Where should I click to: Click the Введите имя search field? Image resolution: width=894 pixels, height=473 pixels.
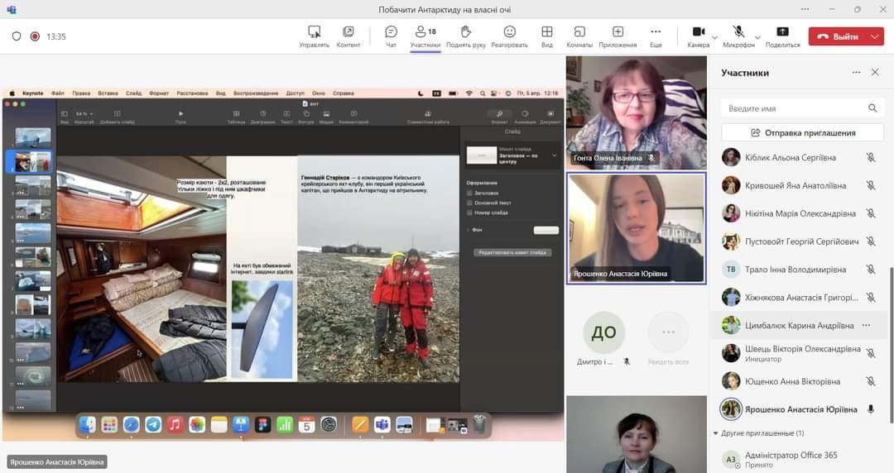794,108
